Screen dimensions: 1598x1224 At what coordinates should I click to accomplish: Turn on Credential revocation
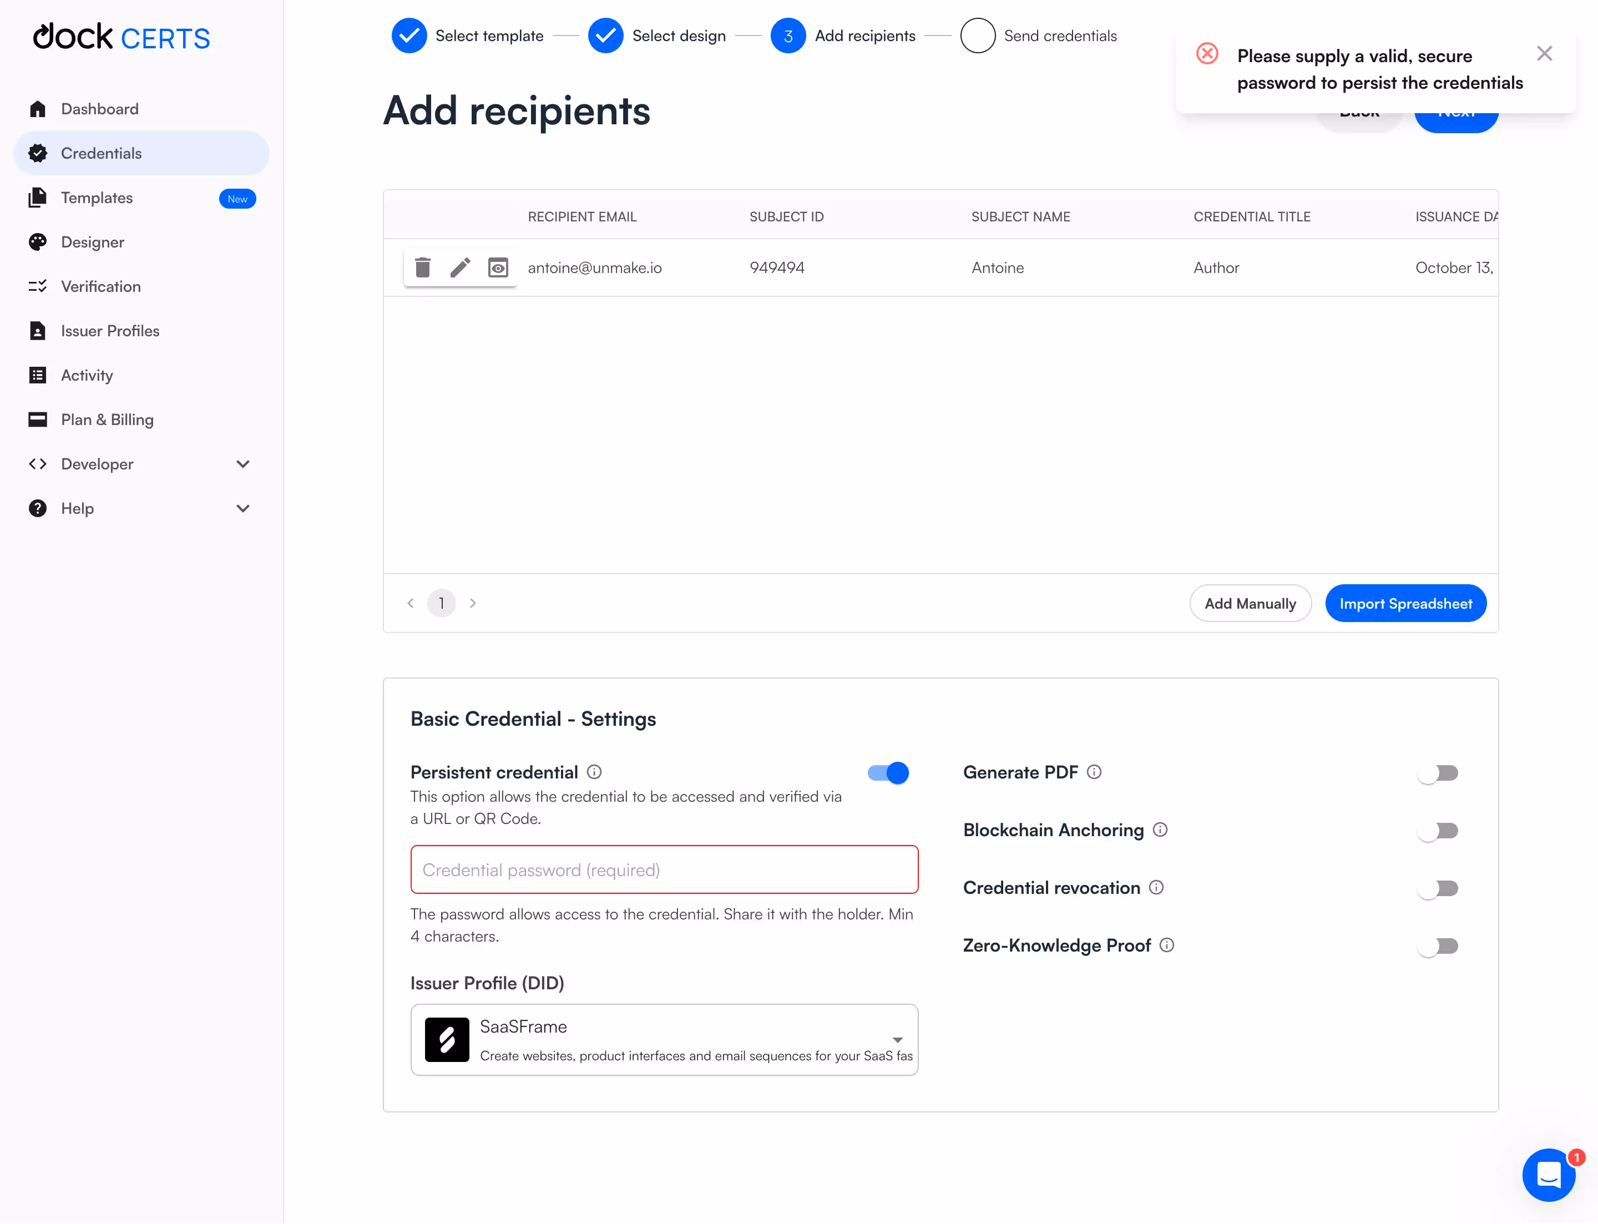point(1438,888)
